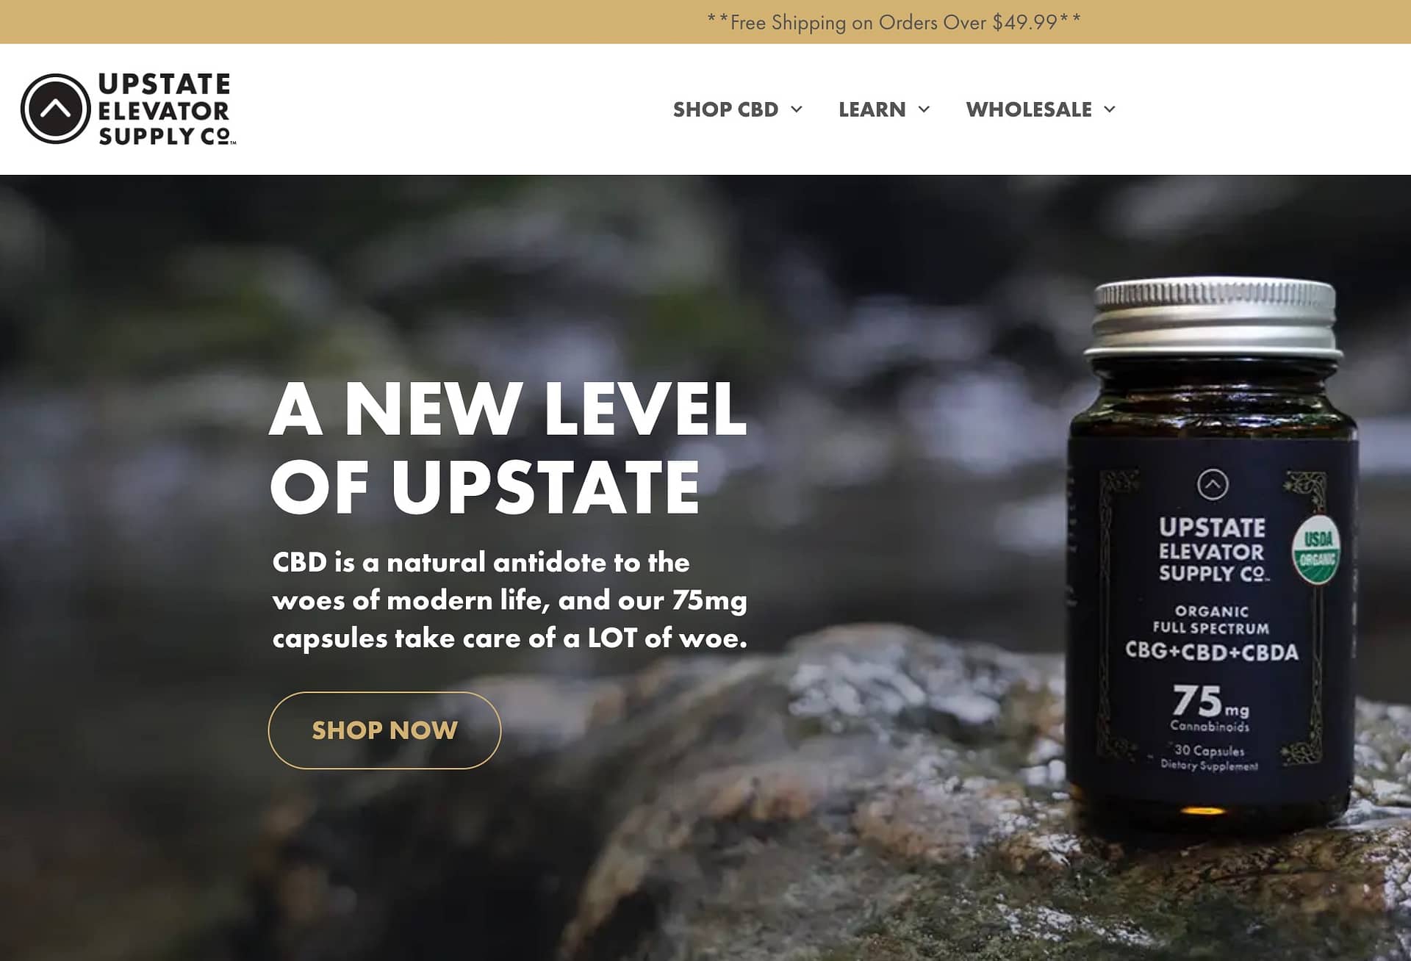This screenshot has width=1411, height=961.
Task: Click the SHOP NOW button
Action: (384, 730)
